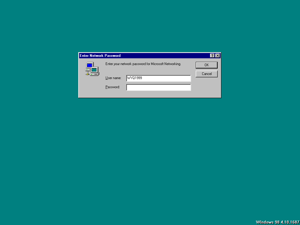
Task: Click the gray dialog area below Cancel
Action: (207, 87)
